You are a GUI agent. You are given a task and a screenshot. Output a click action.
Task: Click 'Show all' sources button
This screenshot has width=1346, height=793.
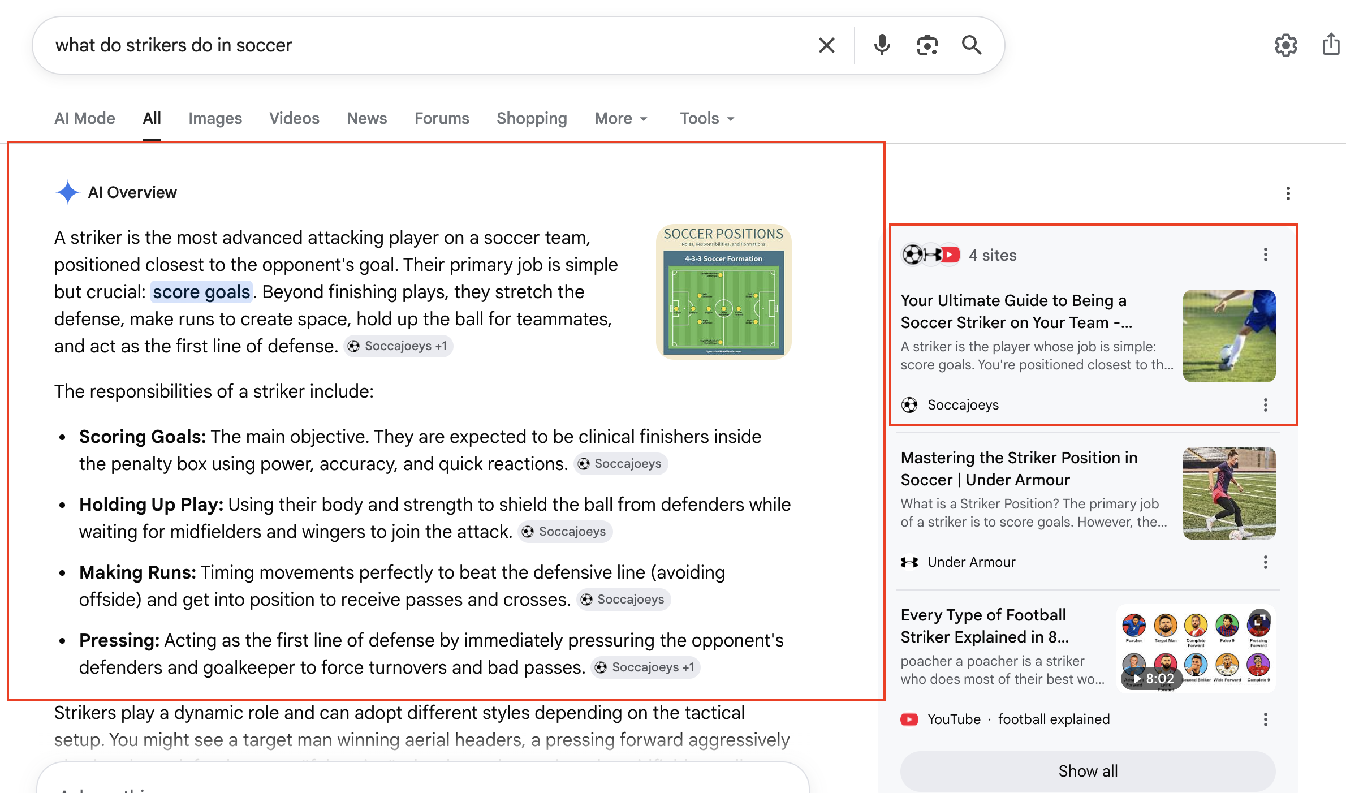[x=1088, y=771]
